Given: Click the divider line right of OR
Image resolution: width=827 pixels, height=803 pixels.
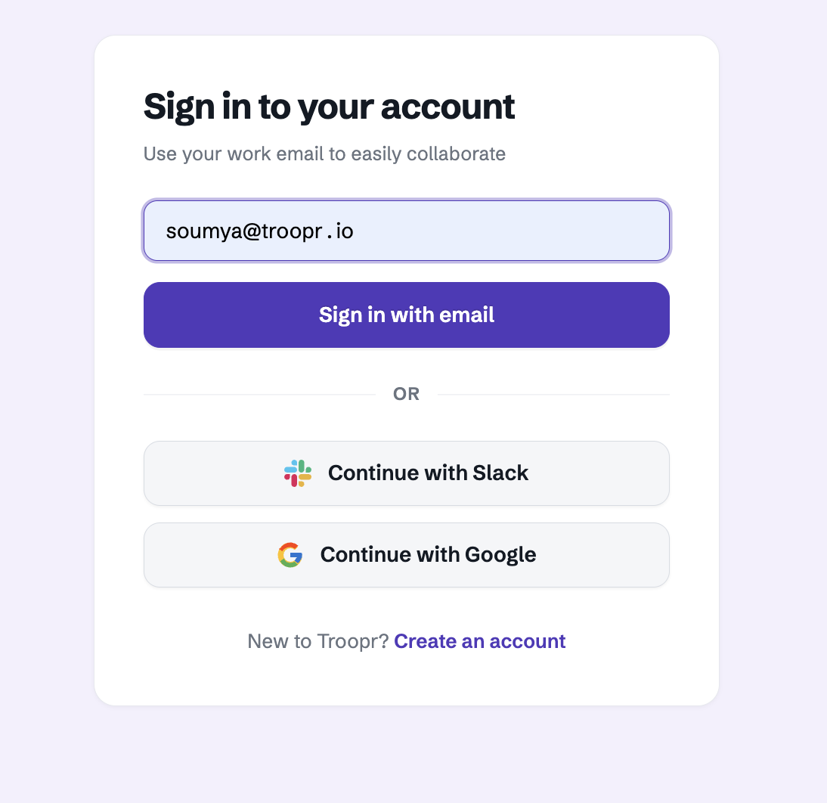Looking at the screenshot, I should point(554,394).
